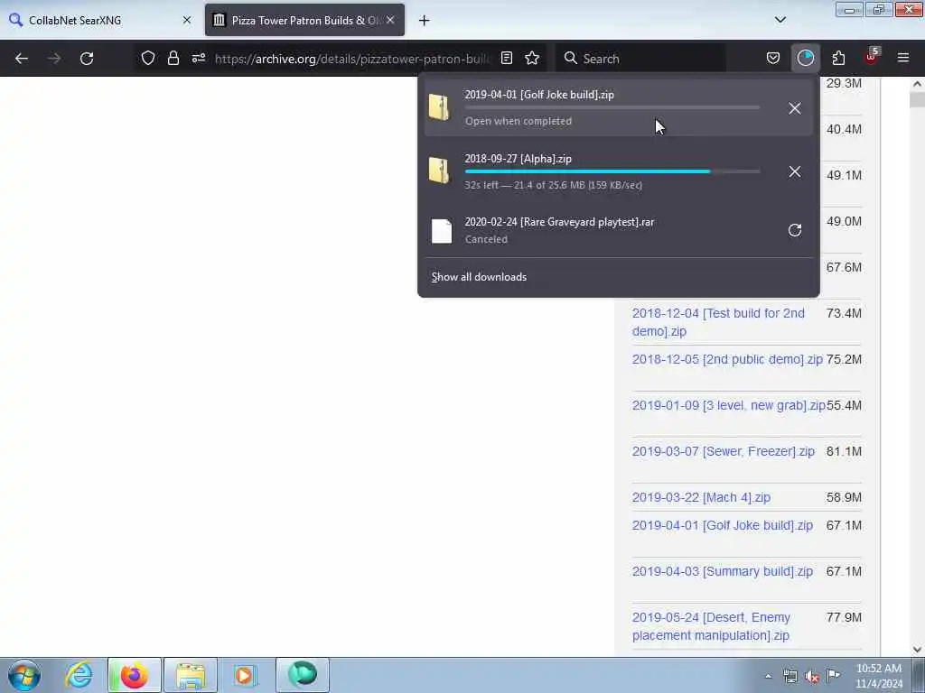This screenshot has width=925, height=693.
Task: Download 2018-12-05 2nd public demo.zip
Action: point(727,359)
